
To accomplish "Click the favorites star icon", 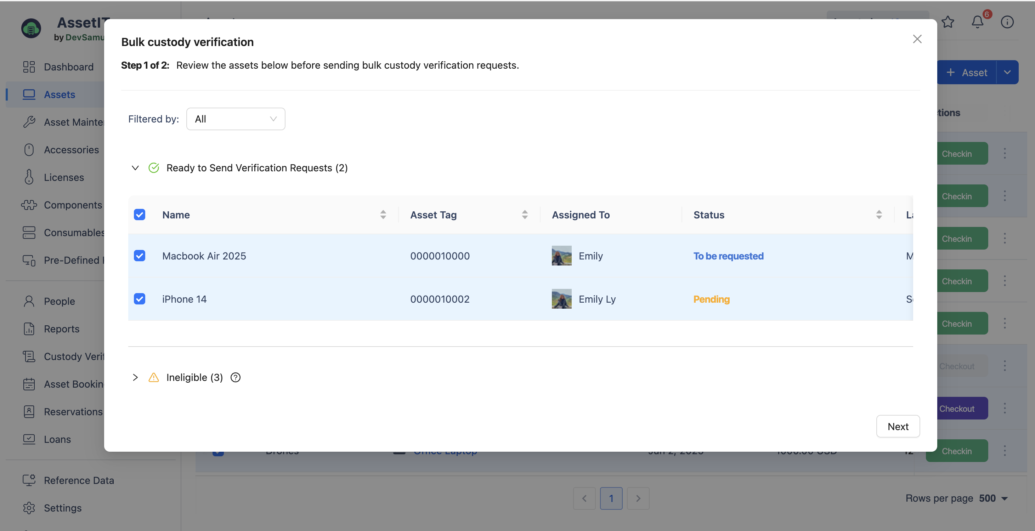I will click(x=948, y=22).
